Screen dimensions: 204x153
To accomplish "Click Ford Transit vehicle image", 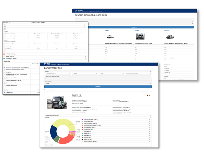I will tap(140, 36).
